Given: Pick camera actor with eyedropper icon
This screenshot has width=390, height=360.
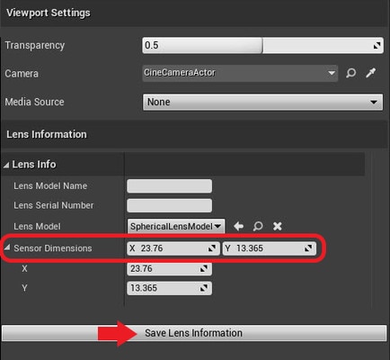Looking at the screenshot, I should pos(371,73).
